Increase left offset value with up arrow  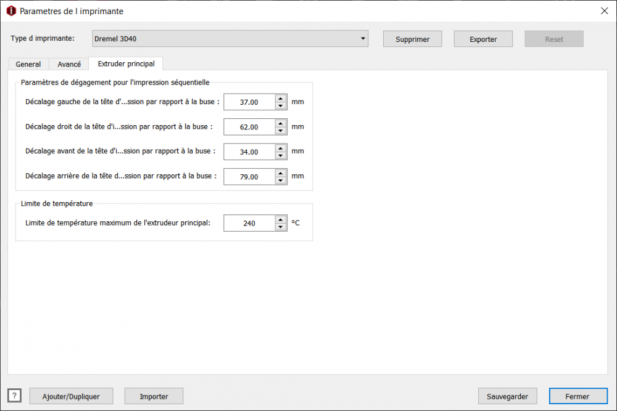[281, 98]
